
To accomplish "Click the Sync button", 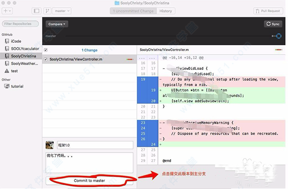I will point(273,24).
